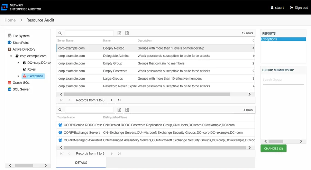The image size is (311, 170).
Task: Expand the DC=corp,DC=ex tree node
Action: pos(18,63)
